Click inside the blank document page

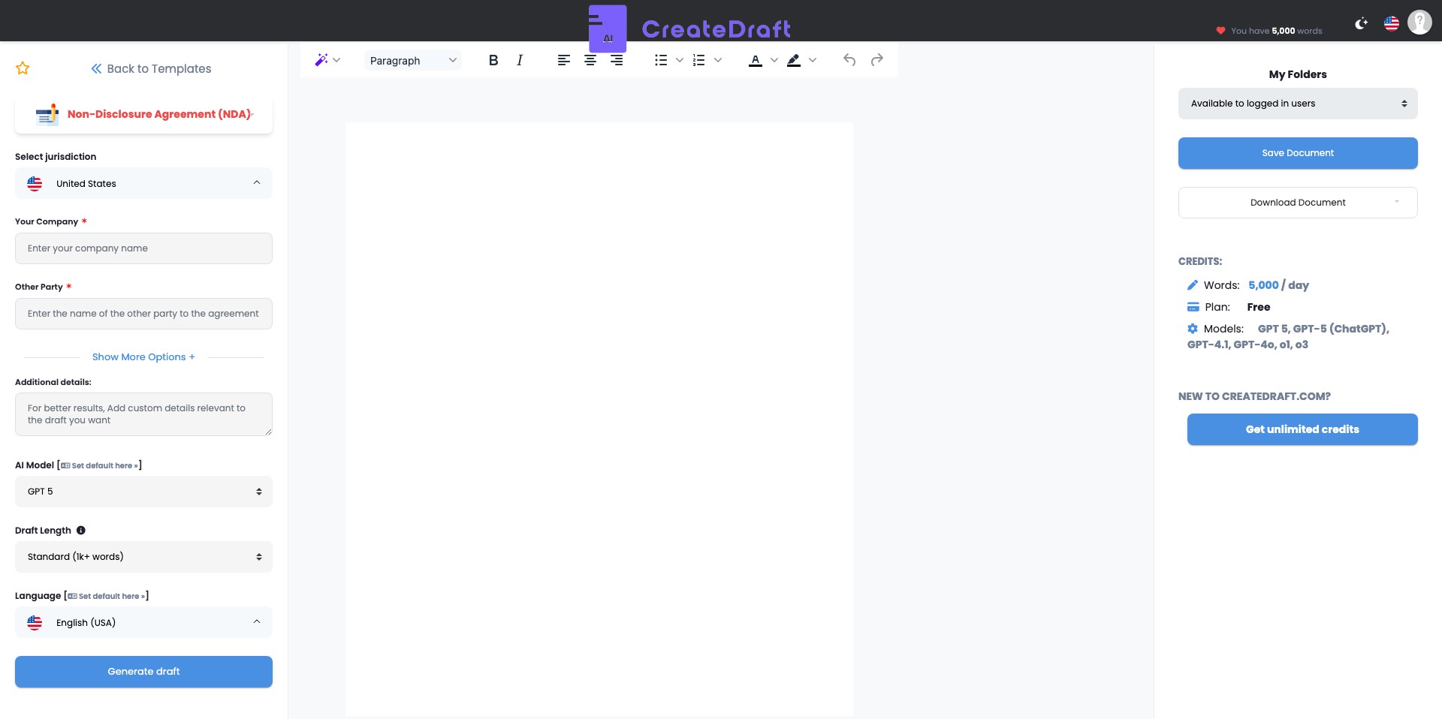[599, 419]
